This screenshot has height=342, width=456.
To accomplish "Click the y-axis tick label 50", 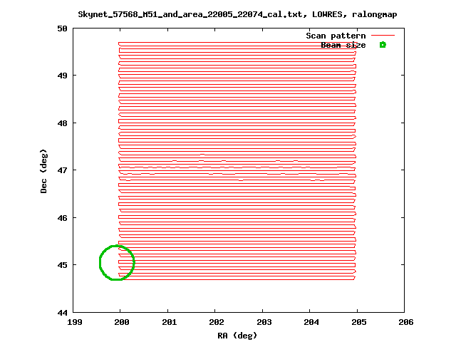I will pos(62,28).
